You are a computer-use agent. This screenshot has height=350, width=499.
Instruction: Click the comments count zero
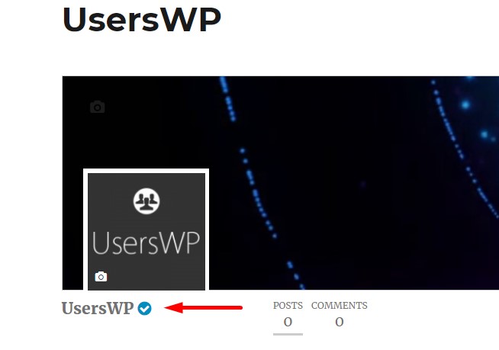340,322
